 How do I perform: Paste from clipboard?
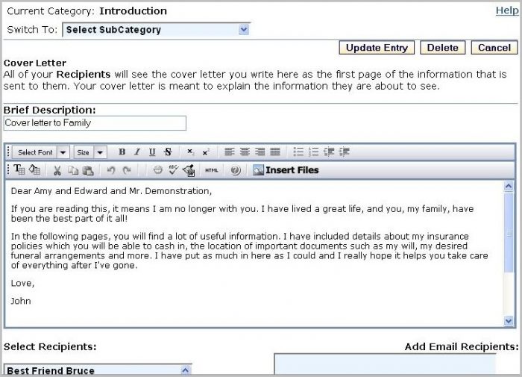(88, 170)
